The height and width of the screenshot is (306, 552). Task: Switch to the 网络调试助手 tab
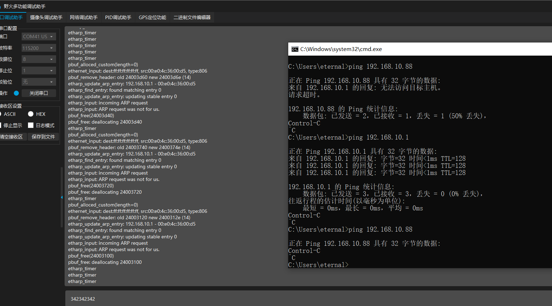point(83,17)
